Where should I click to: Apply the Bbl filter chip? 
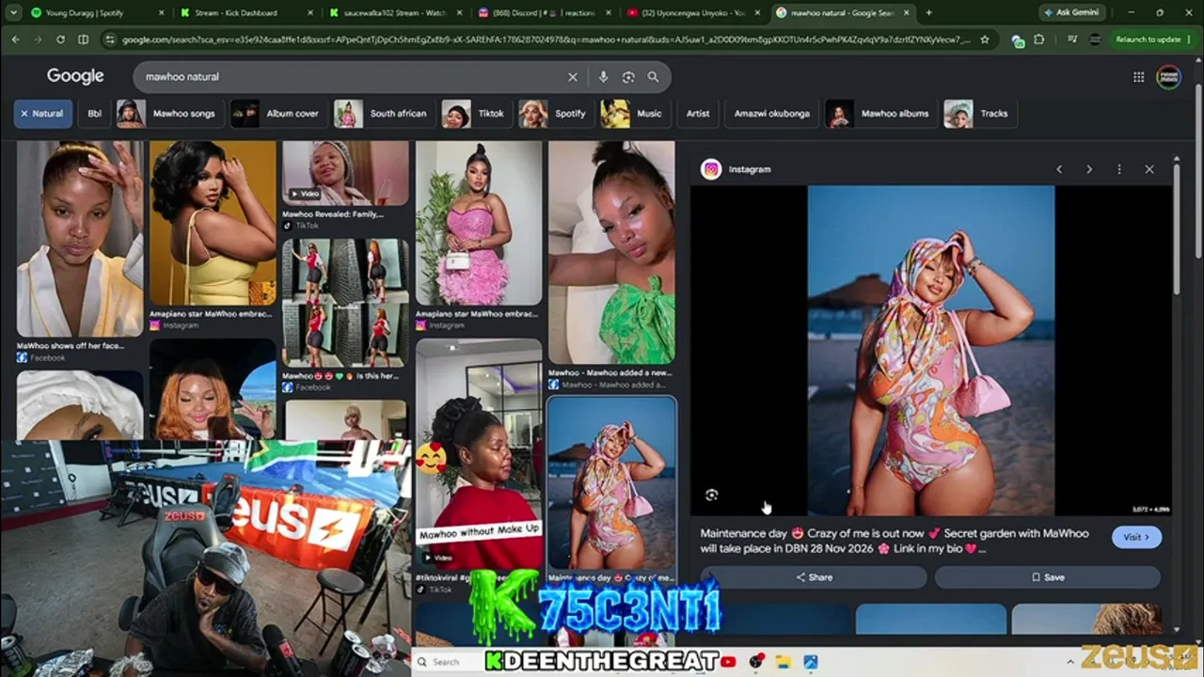[x=94, y=114]
